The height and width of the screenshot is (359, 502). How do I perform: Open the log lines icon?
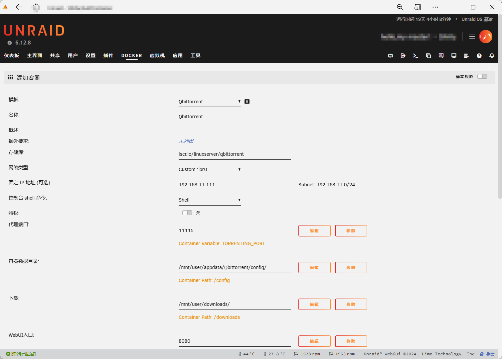pos(466,56)
